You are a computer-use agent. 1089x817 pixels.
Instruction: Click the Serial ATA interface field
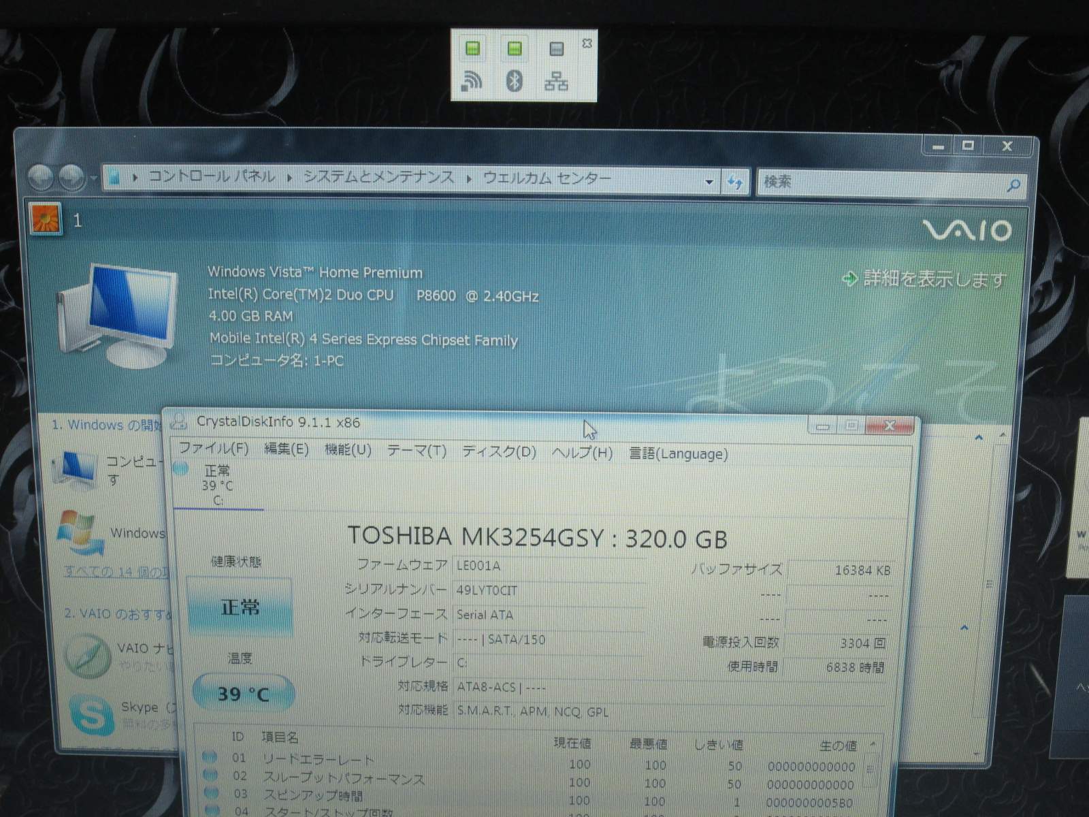click(548, 615)
